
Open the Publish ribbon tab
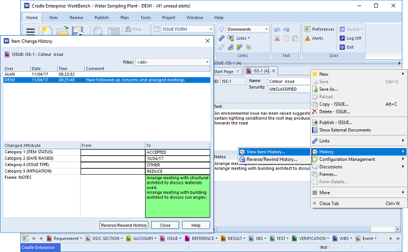[x=101, y=17]
